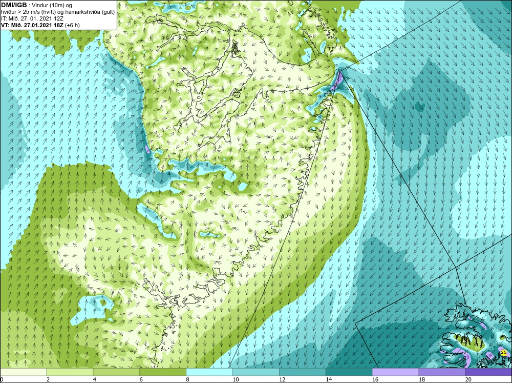Click the legend label '8'
This screenshot has width=512, height=383.
[x=188, y=379]
